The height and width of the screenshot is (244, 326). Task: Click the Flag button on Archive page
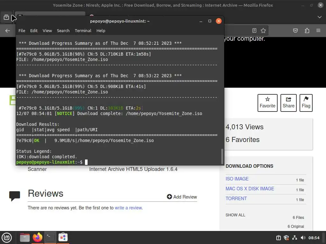(x=306, y=103)
